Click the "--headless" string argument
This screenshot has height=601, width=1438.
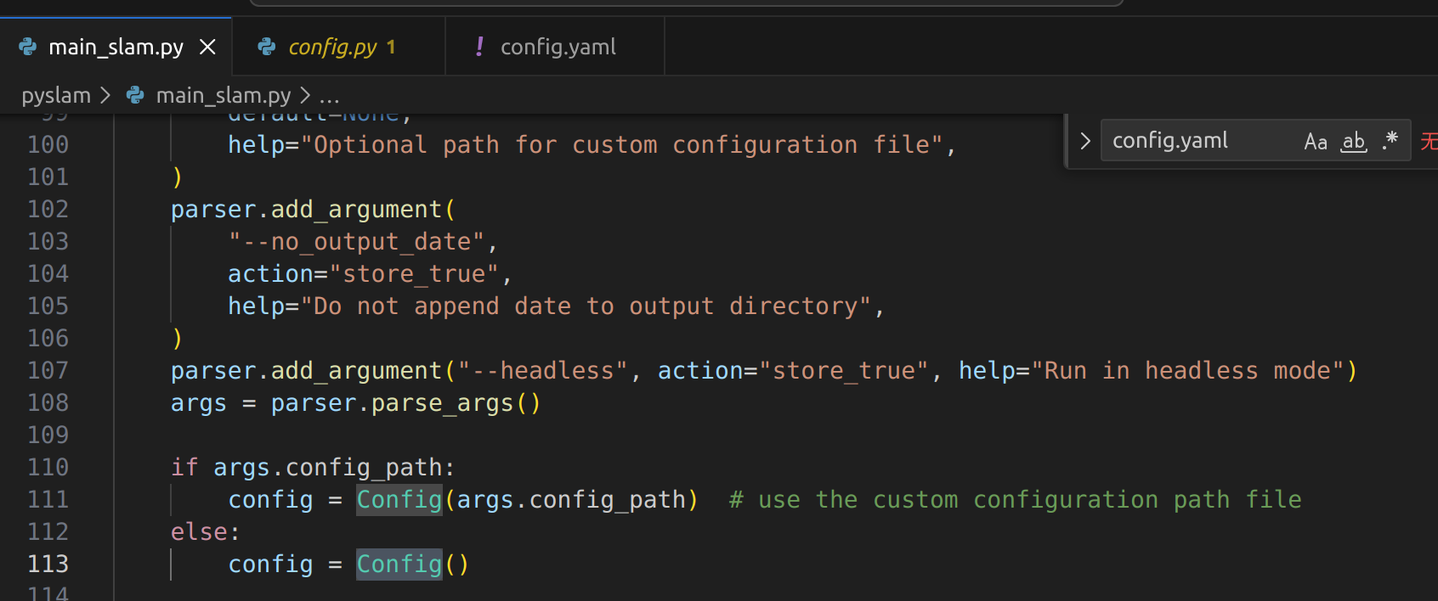click(542, 371)
